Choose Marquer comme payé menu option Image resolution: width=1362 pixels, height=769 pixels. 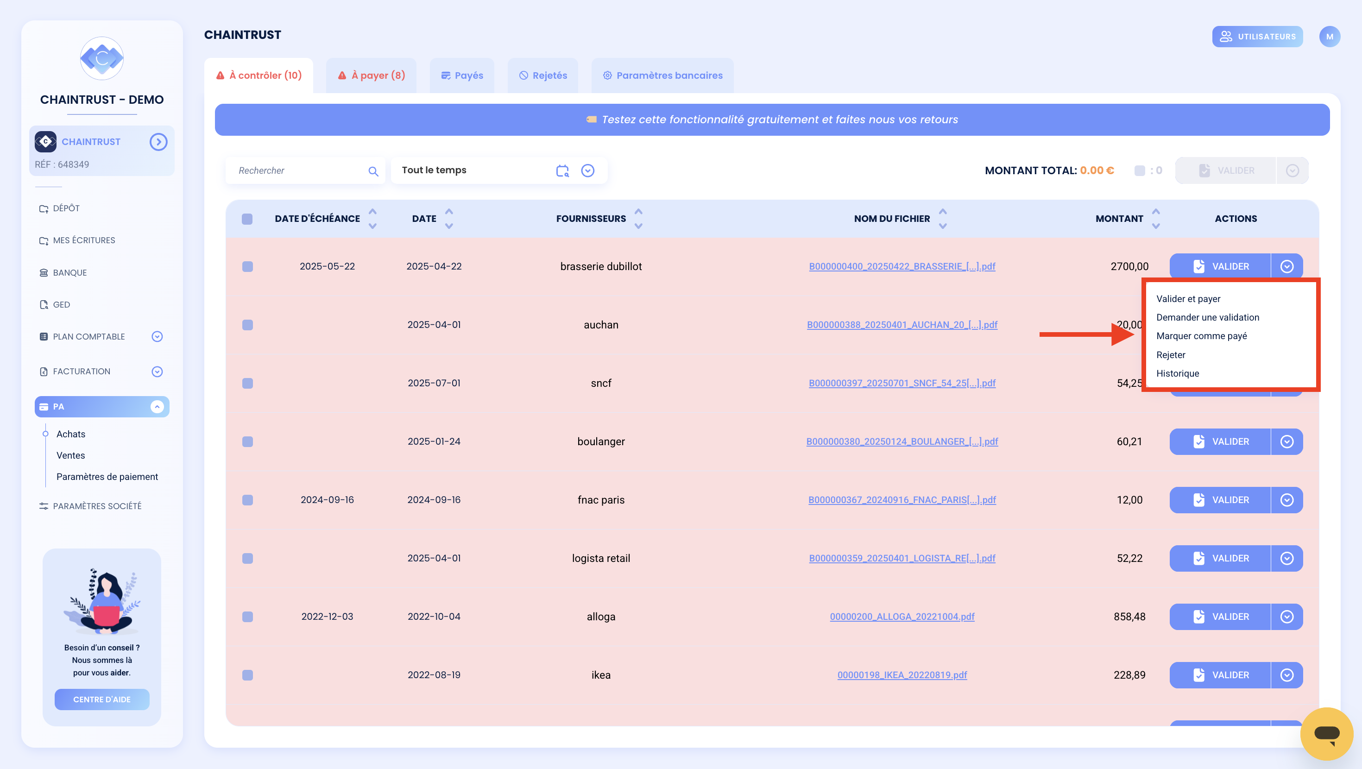1201,336
